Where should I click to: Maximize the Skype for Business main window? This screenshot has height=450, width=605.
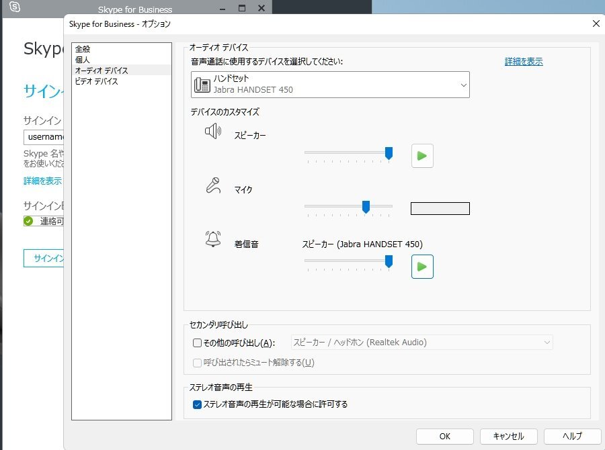[x=242, y=8]
